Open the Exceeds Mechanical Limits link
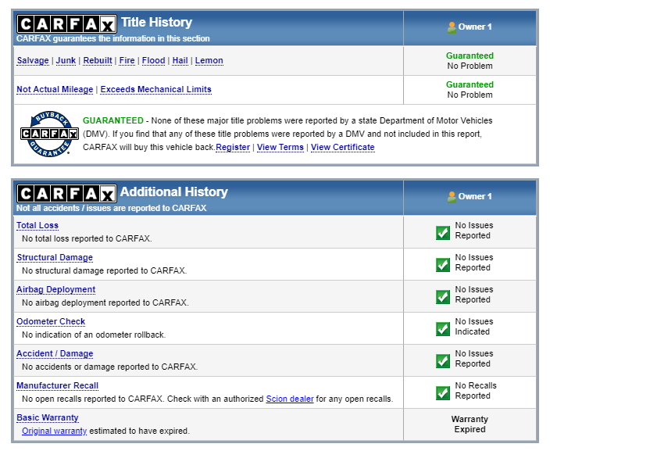The image size is (650, 451). pos(156,90)
